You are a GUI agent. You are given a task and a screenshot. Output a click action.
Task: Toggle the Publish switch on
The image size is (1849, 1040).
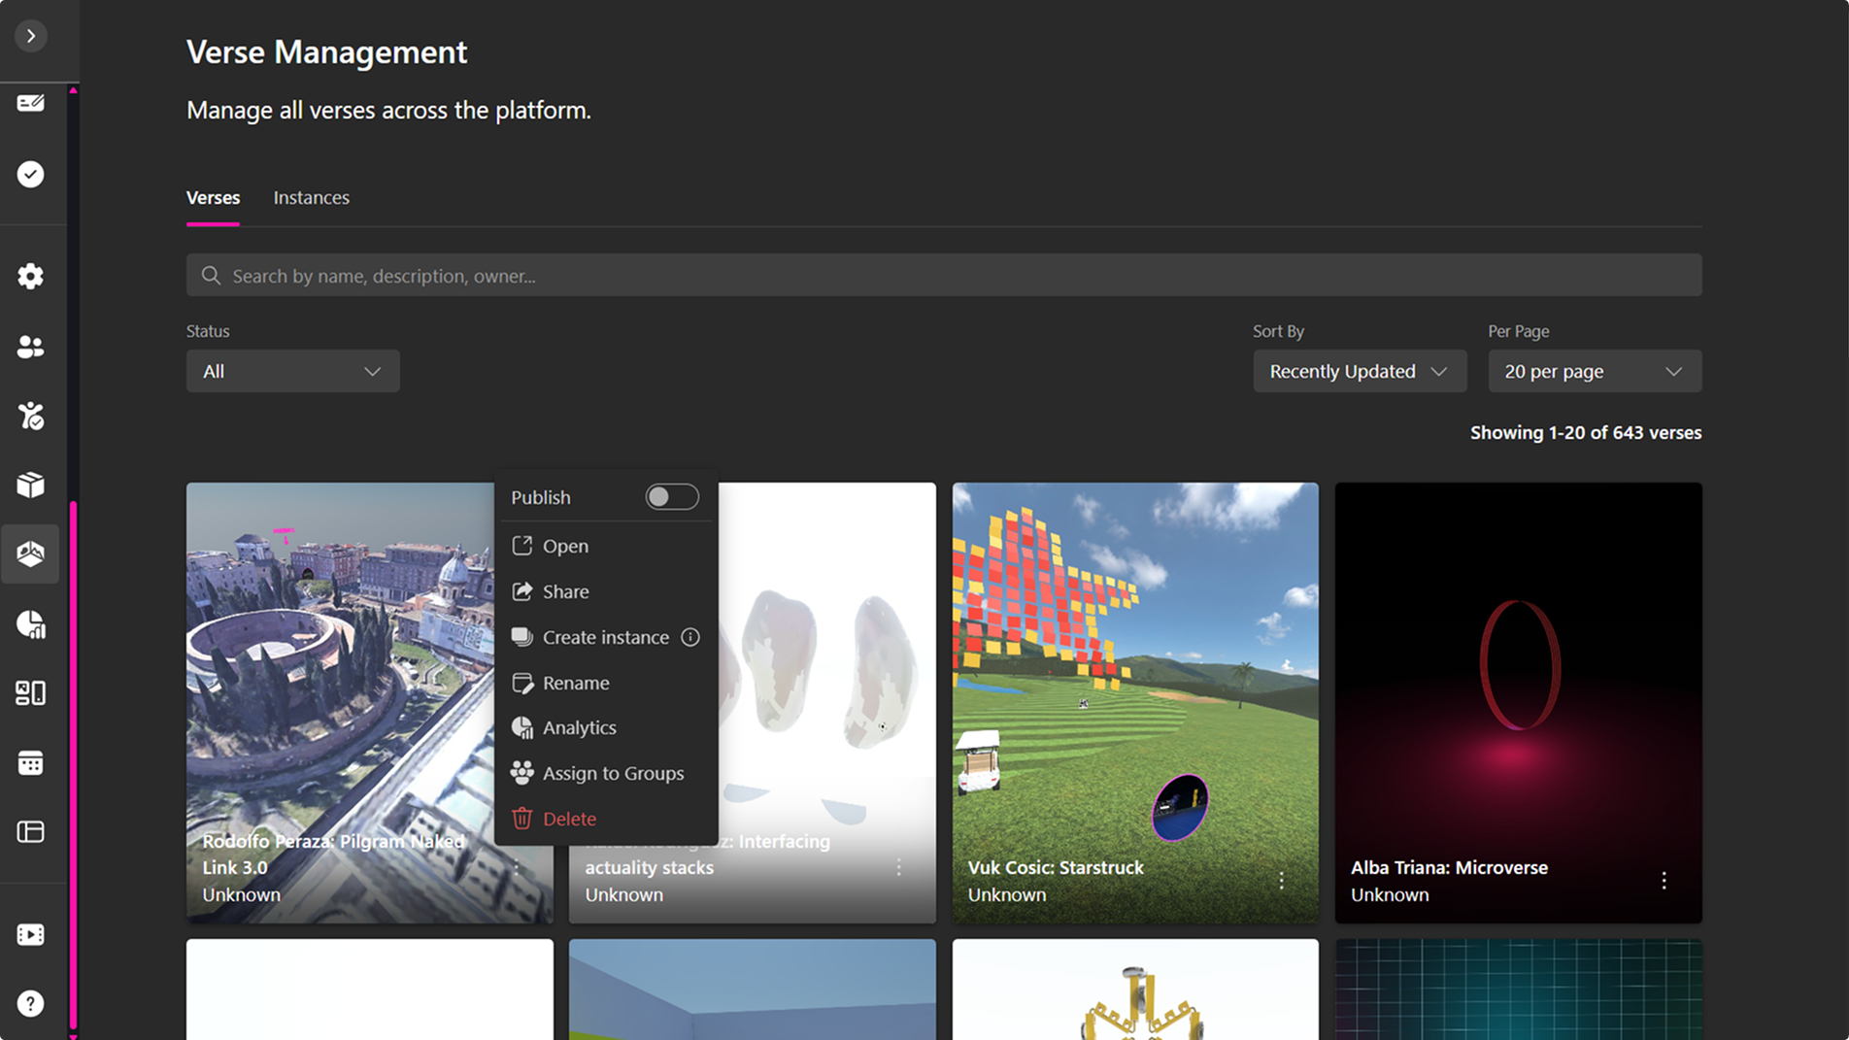click(671, 497)
